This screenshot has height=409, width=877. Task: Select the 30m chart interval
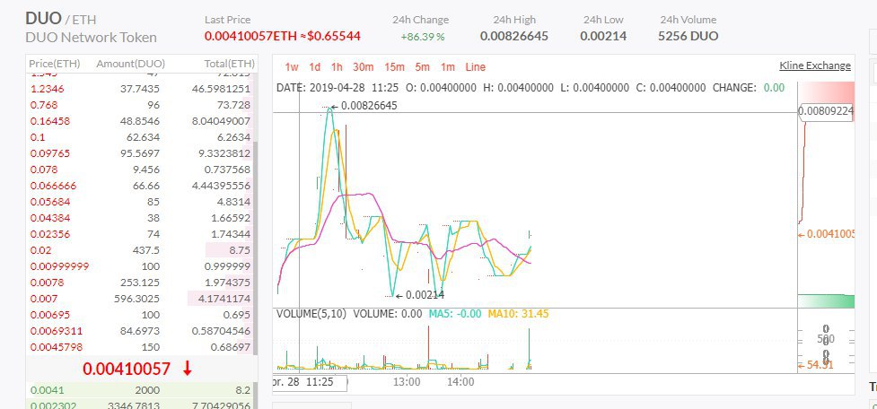[363, 67]
